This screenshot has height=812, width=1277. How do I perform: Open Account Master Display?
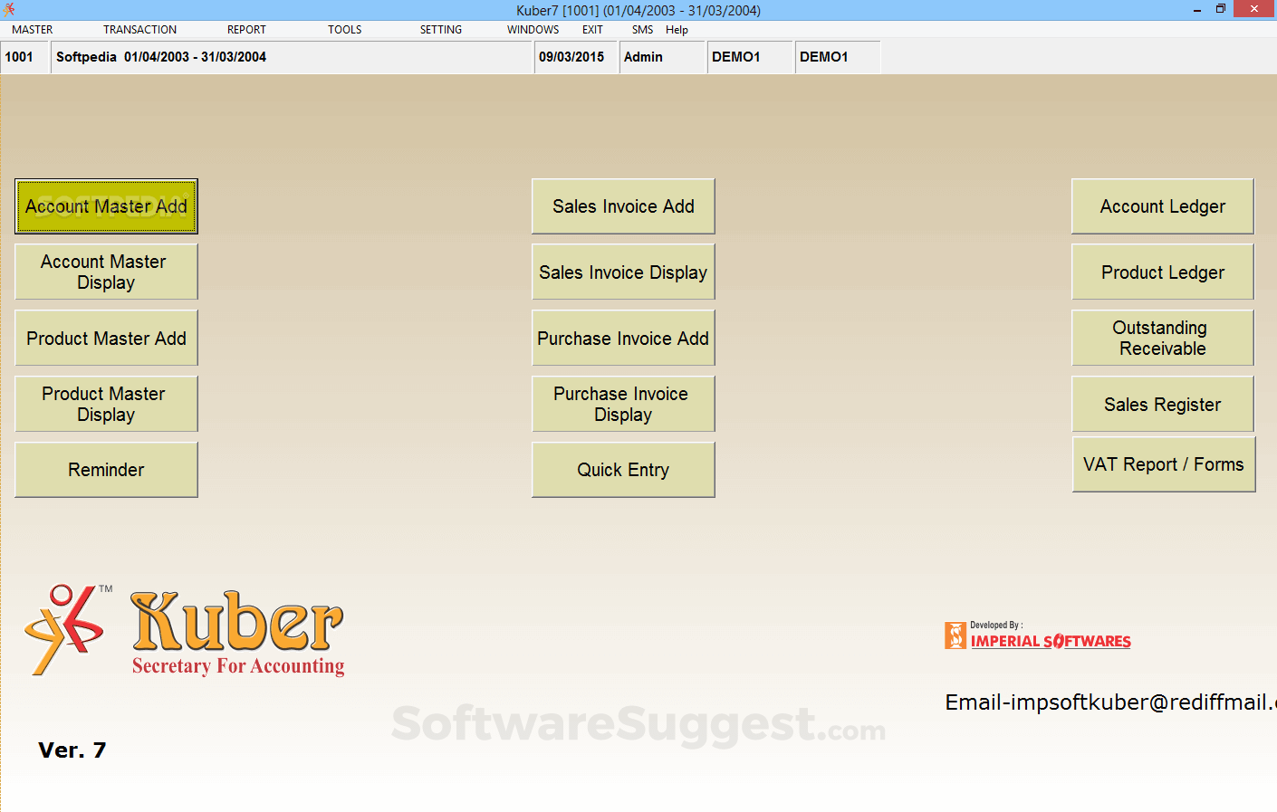(x=106, y=272)
